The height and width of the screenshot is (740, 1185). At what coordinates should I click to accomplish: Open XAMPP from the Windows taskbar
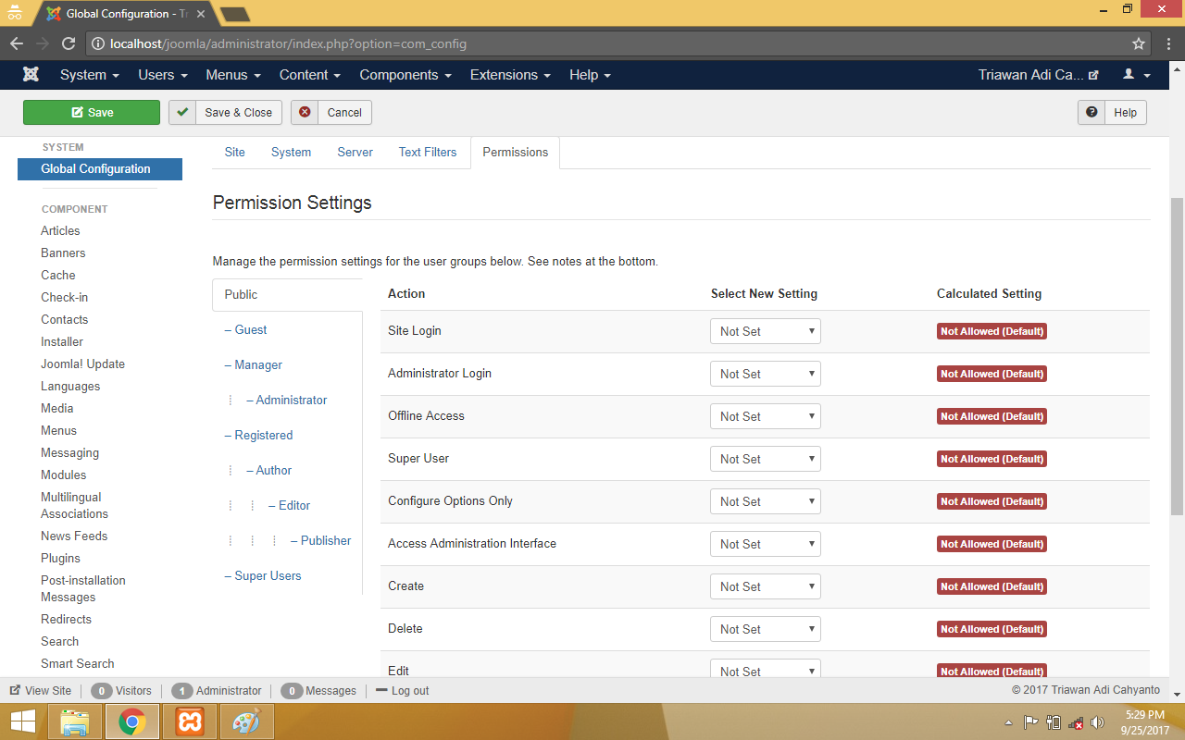(x=190, y=721)
